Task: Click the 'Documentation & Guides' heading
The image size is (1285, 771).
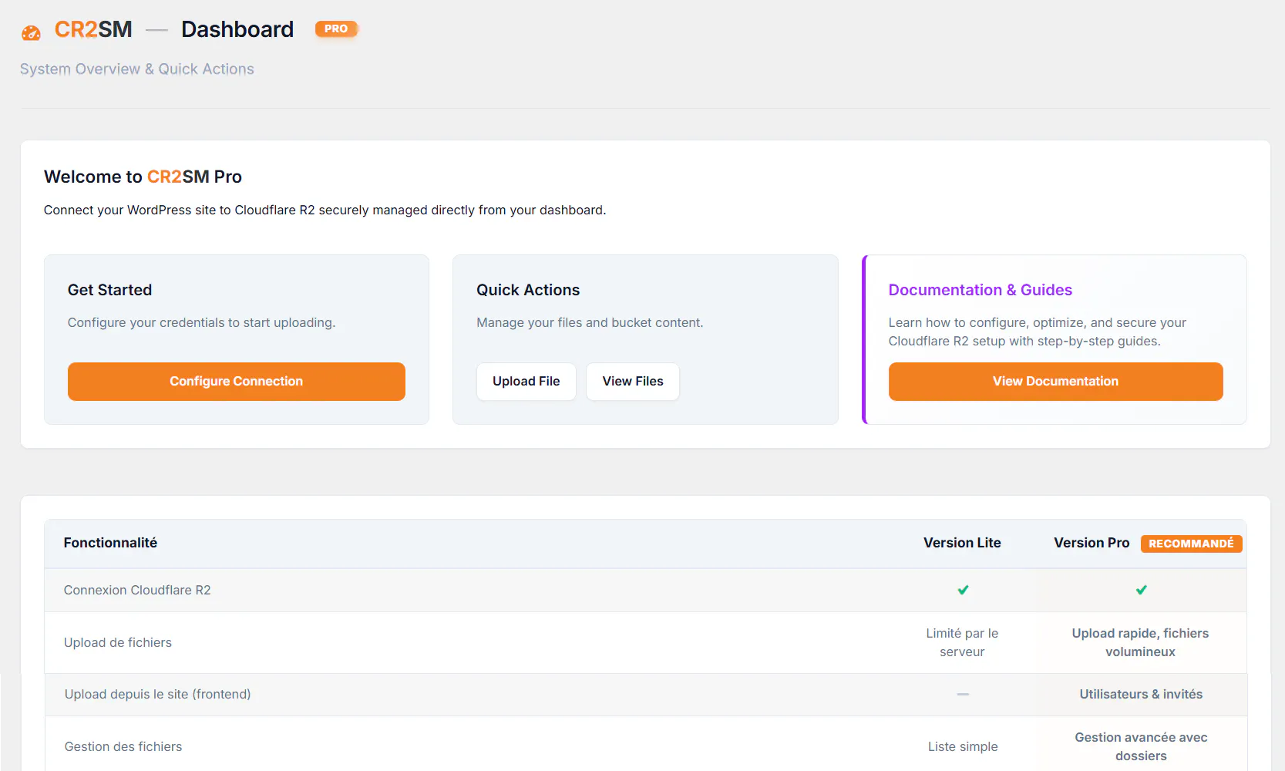Action: click(x=981, y=290)
